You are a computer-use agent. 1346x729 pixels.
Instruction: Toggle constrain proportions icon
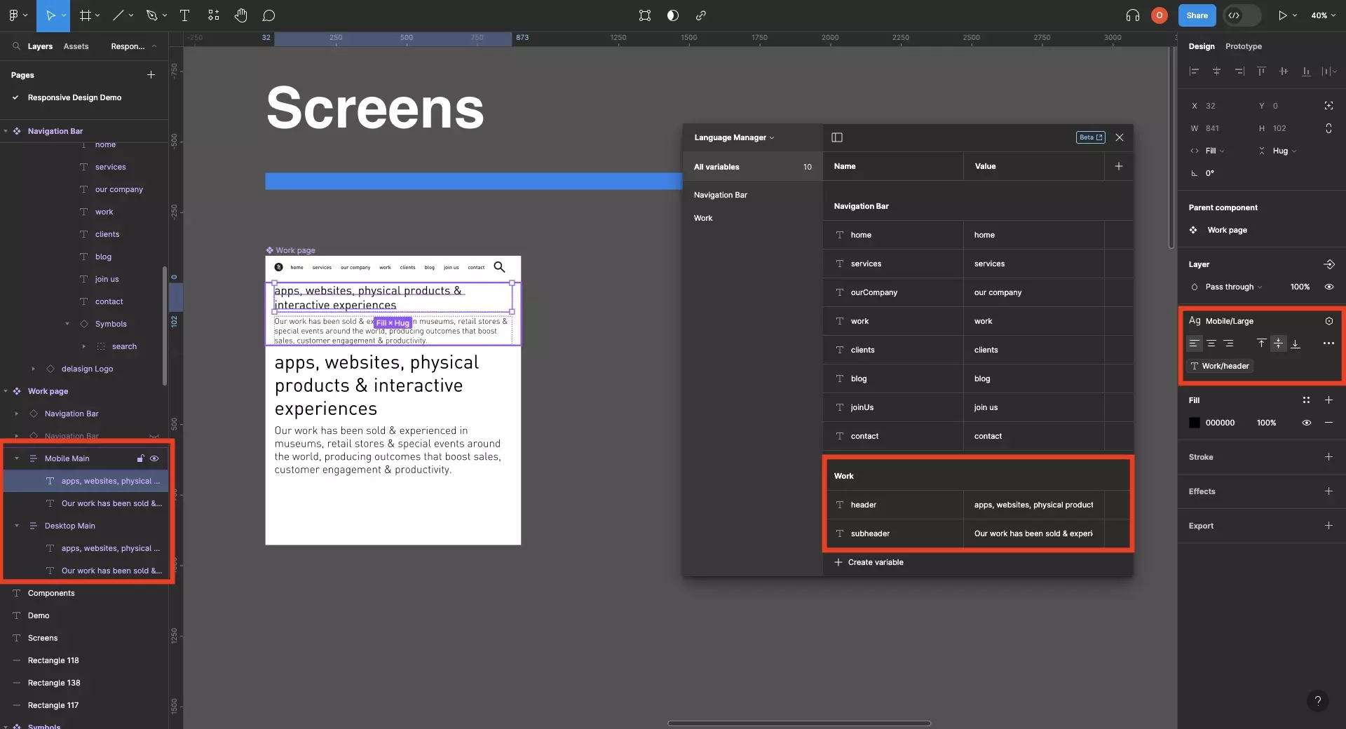point(1328,128)
